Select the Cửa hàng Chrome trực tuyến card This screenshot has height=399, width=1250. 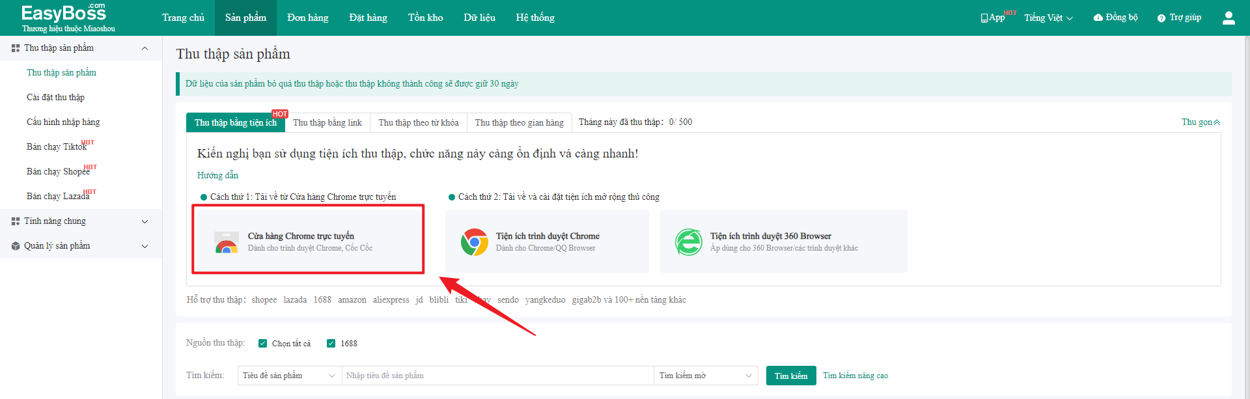308,241
